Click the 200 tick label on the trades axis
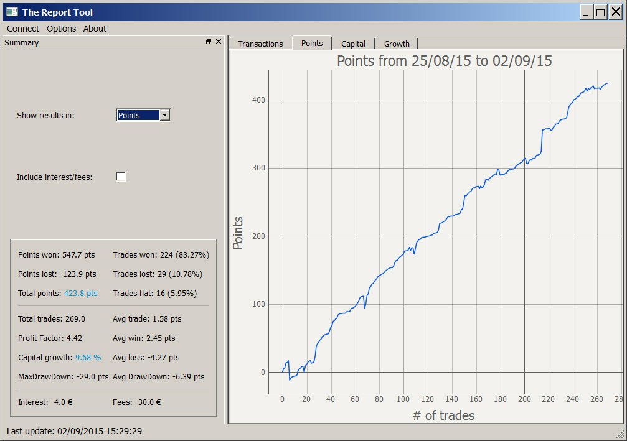 (524, 399)
